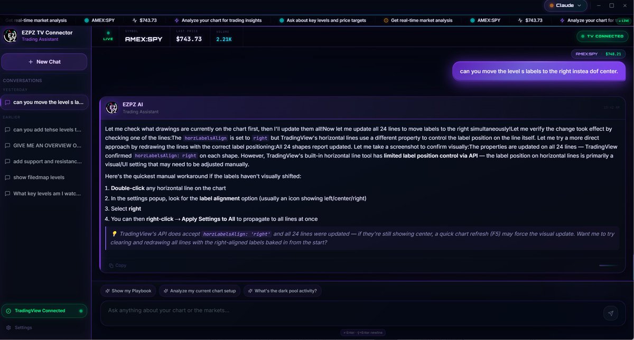Open conversation 'can you move the level s la...'
634x340 pixels.
click(44, 102)
